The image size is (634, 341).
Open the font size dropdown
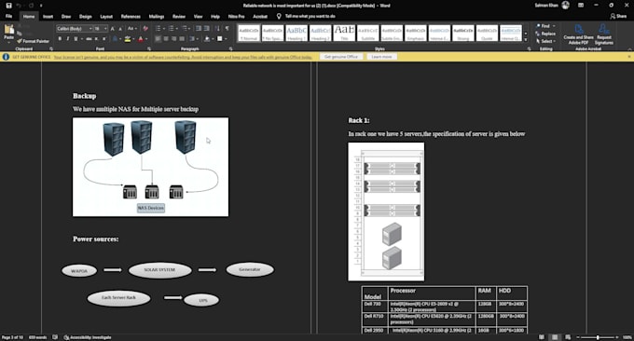[x=105, y=29]
